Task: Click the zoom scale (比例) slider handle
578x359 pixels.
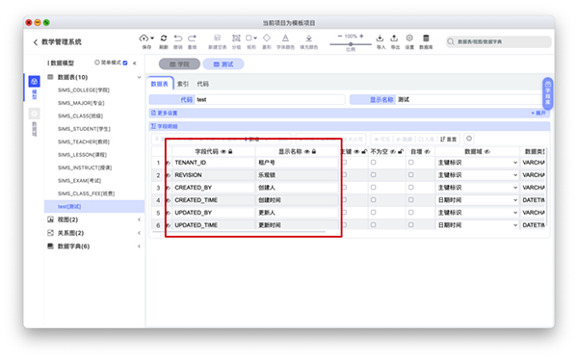Action: (351, 44)
